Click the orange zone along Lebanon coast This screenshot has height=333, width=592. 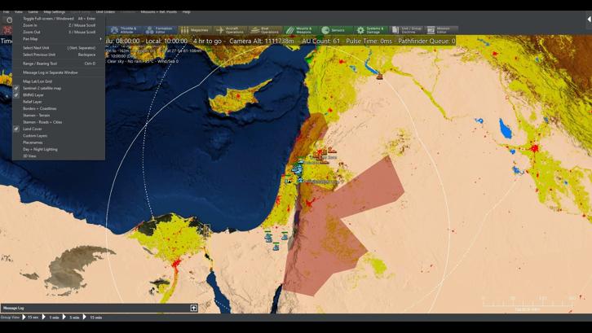coord(310,136)
